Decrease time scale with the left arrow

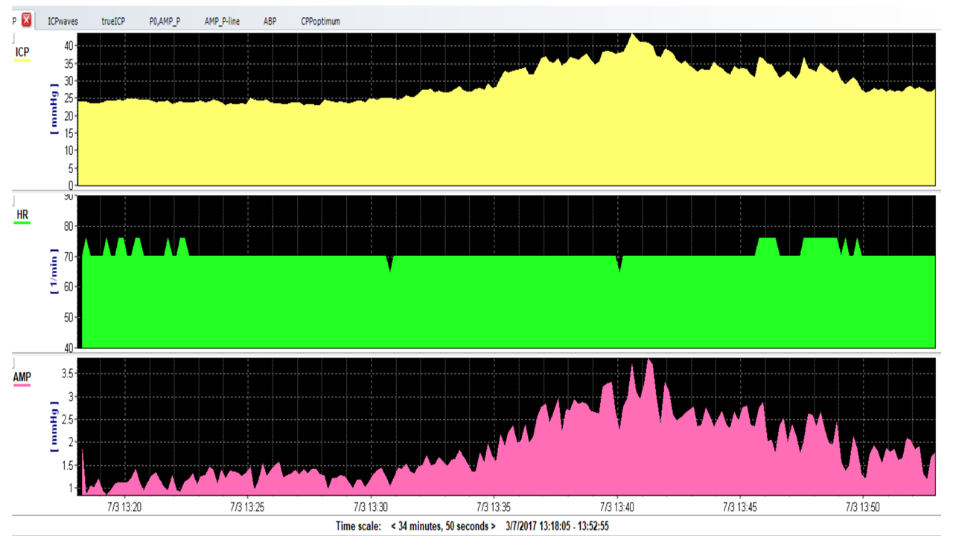point(393,526)
